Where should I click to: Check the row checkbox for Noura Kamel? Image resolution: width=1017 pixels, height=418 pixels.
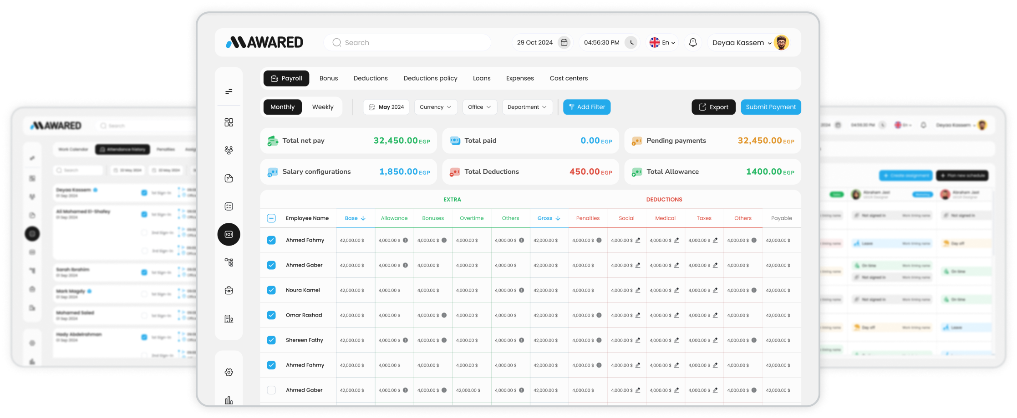click(x=271, y=290)
